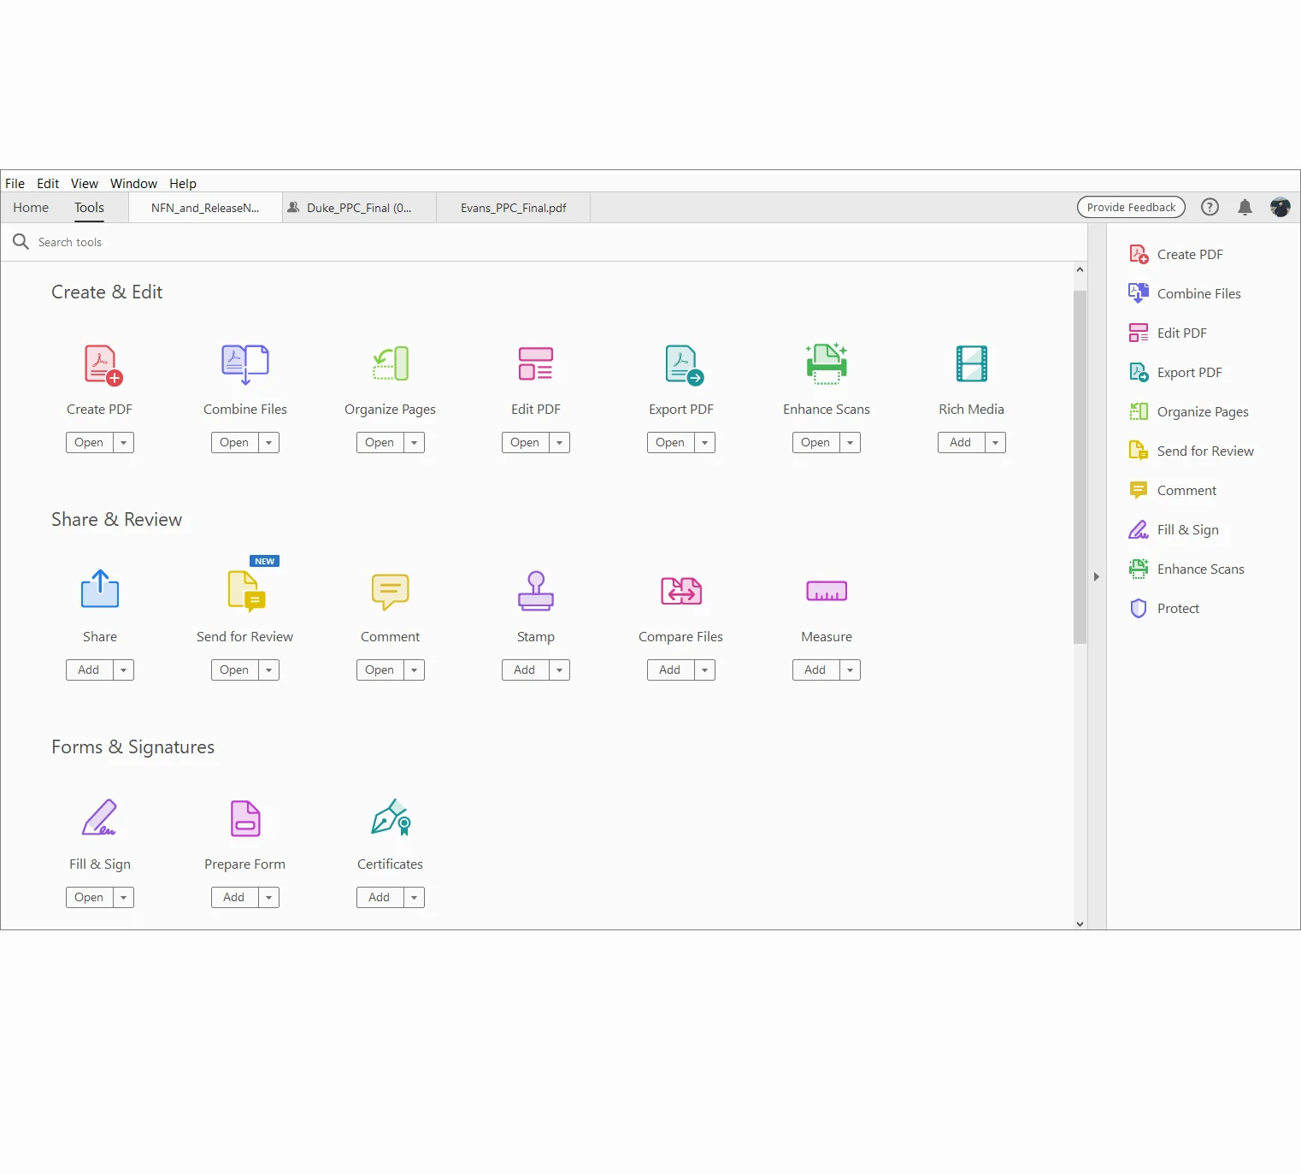Viewport: 1301px width, 1174px height.
Task: Open the Stamp Add dropdown arrow
Action: (x=560, y=670)
